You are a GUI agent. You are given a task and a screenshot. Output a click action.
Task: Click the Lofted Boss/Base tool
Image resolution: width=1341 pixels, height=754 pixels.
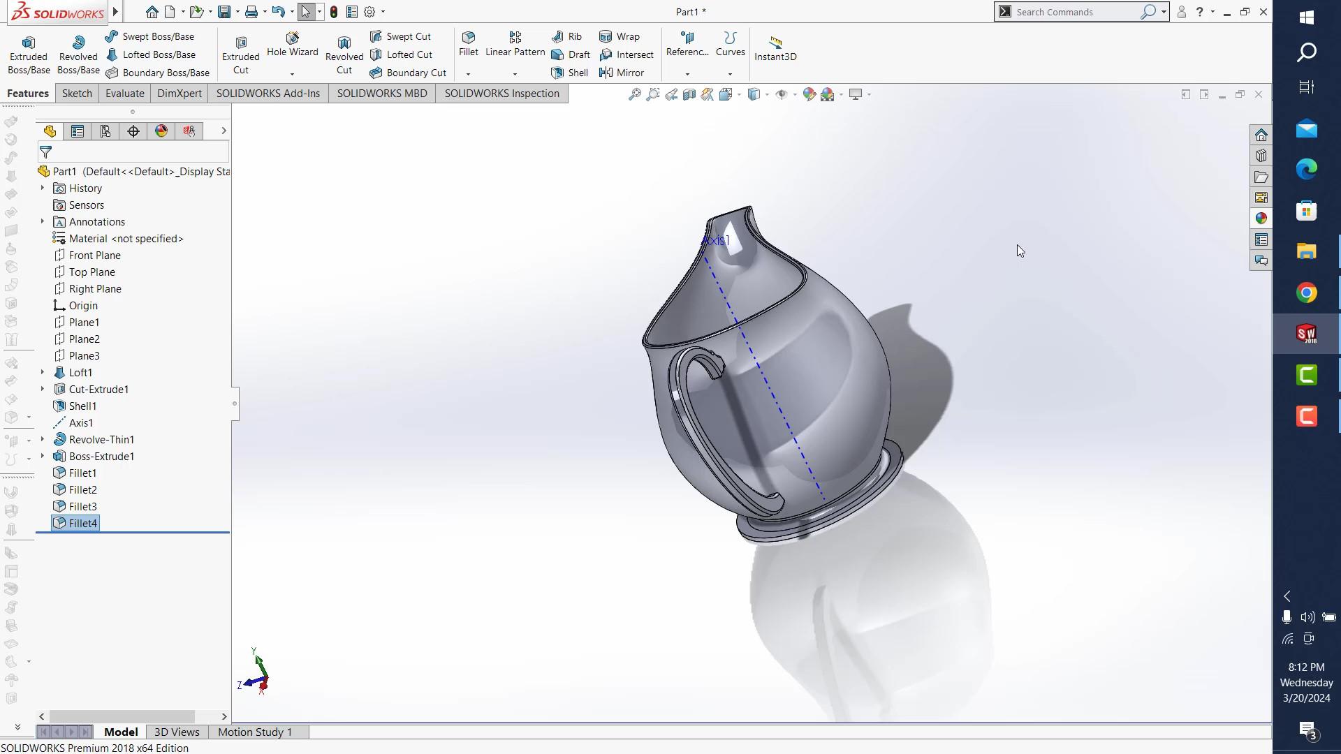(x=151, y=54)
